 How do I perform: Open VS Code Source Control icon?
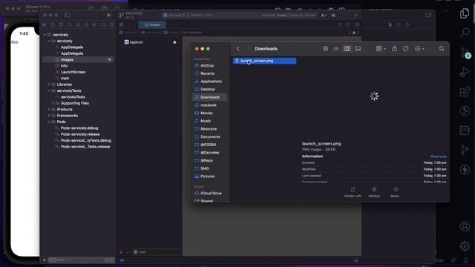click(x=465, y=53)
